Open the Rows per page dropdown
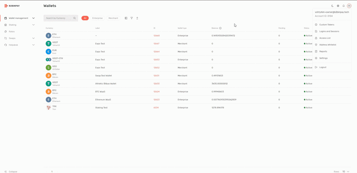This screenshot has height=173, width=357. coord(346,172)
